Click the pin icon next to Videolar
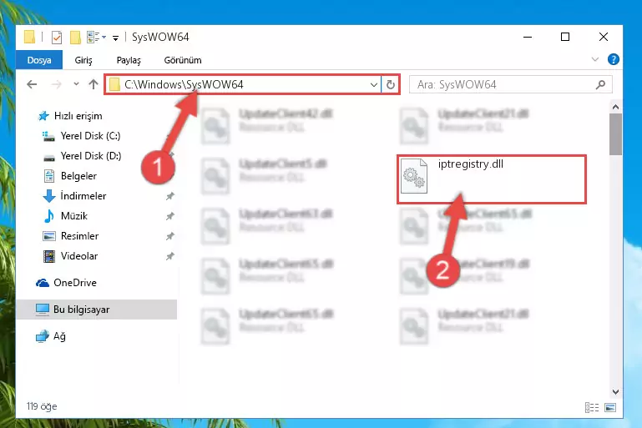Screen dimensions: 642x428 point(170,257)
